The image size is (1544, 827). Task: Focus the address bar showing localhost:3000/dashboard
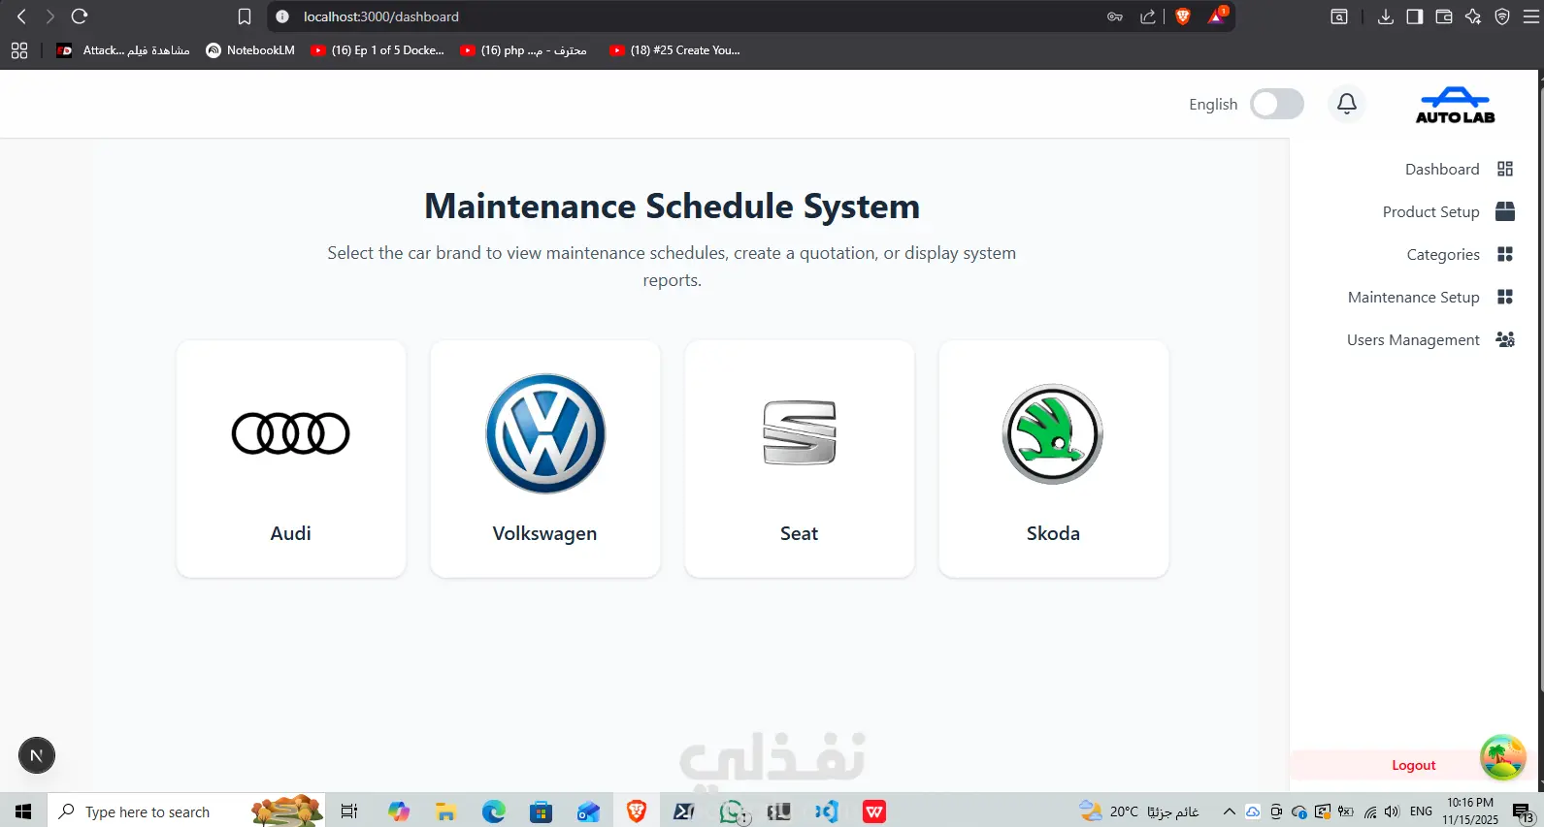pos(679,16)
